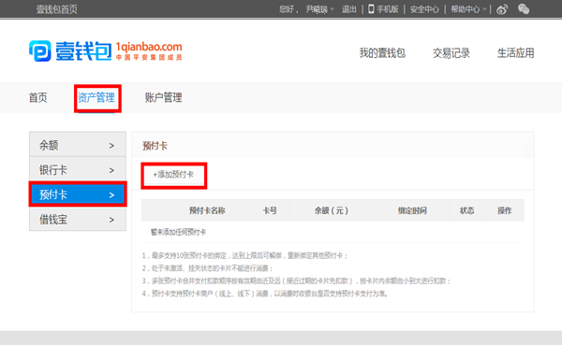Click note 2 about 未激活 cards
This screenshot has height=345, width=562.
pos(208,268)
